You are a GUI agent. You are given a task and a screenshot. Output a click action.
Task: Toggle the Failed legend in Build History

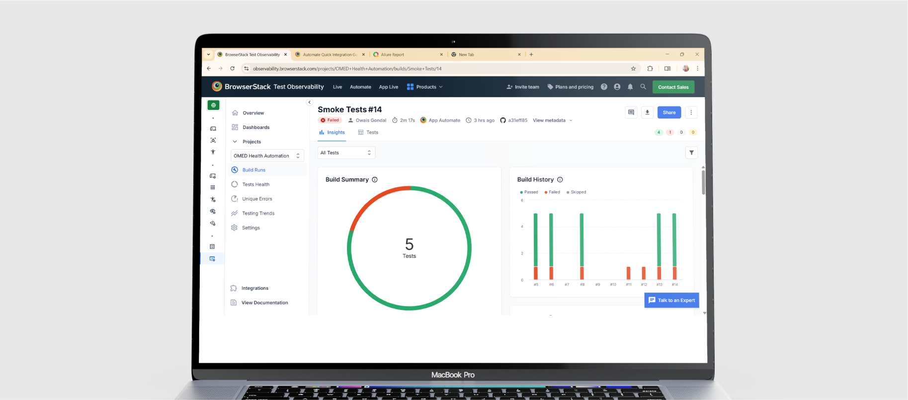552,192
